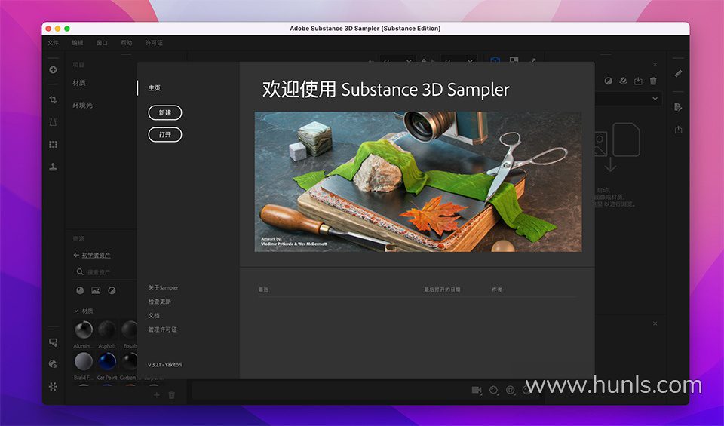The height and width of the screenshot is (426, 724).
Task: Filter assets by image icon
Action: point(96,290)
